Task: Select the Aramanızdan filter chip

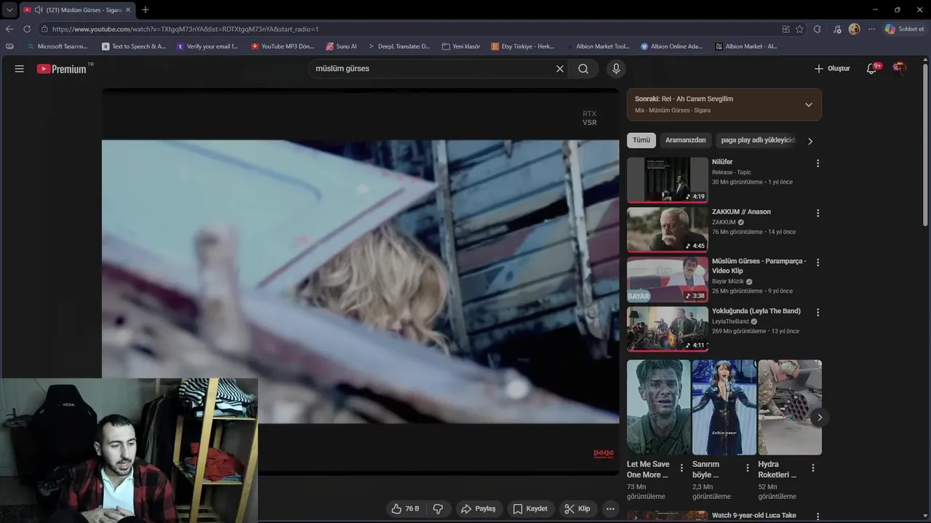Action: coord(685,140)
